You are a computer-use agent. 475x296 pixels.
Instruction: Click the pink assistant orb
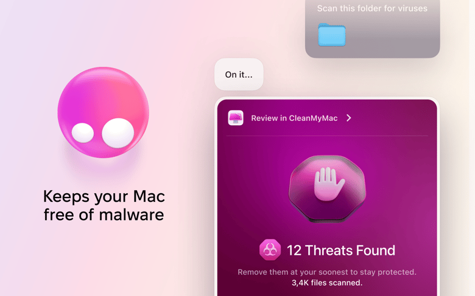[103, 112]
